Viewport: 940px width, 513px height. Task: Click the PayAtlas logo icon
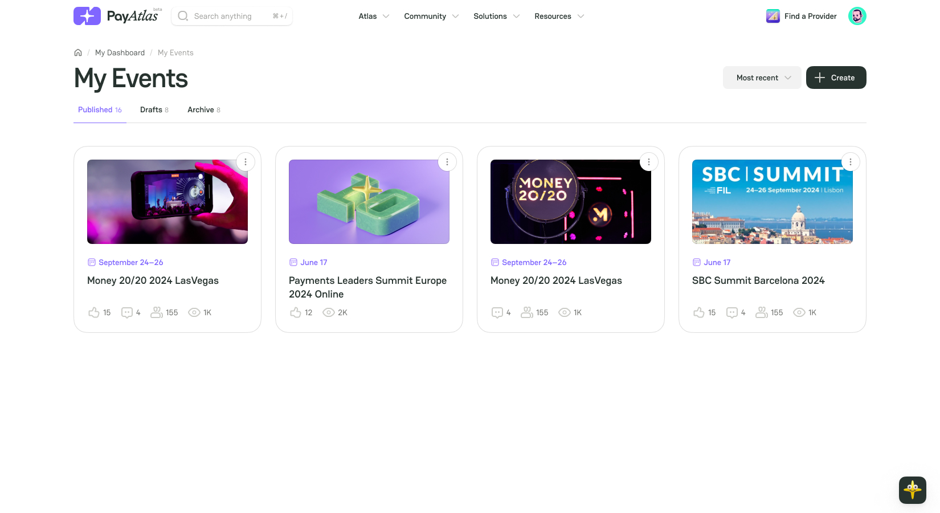[x=87, y=16]
